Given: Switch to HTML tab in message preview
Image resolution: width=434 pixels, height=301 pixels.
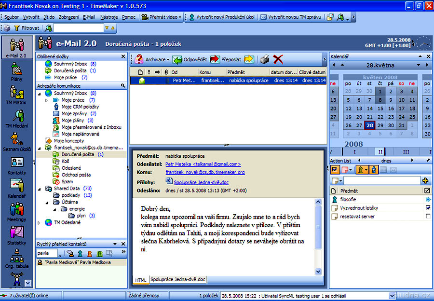Looking at the screenshot, I should pos(141,280).
